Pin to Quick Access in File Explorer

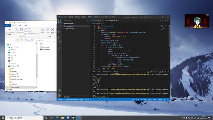click(10, 32)
